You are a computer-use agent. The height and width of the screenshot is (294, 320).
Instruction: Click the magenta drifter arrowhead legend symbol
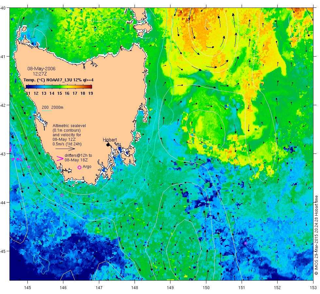pyautogui.click(x=60, y=159)
